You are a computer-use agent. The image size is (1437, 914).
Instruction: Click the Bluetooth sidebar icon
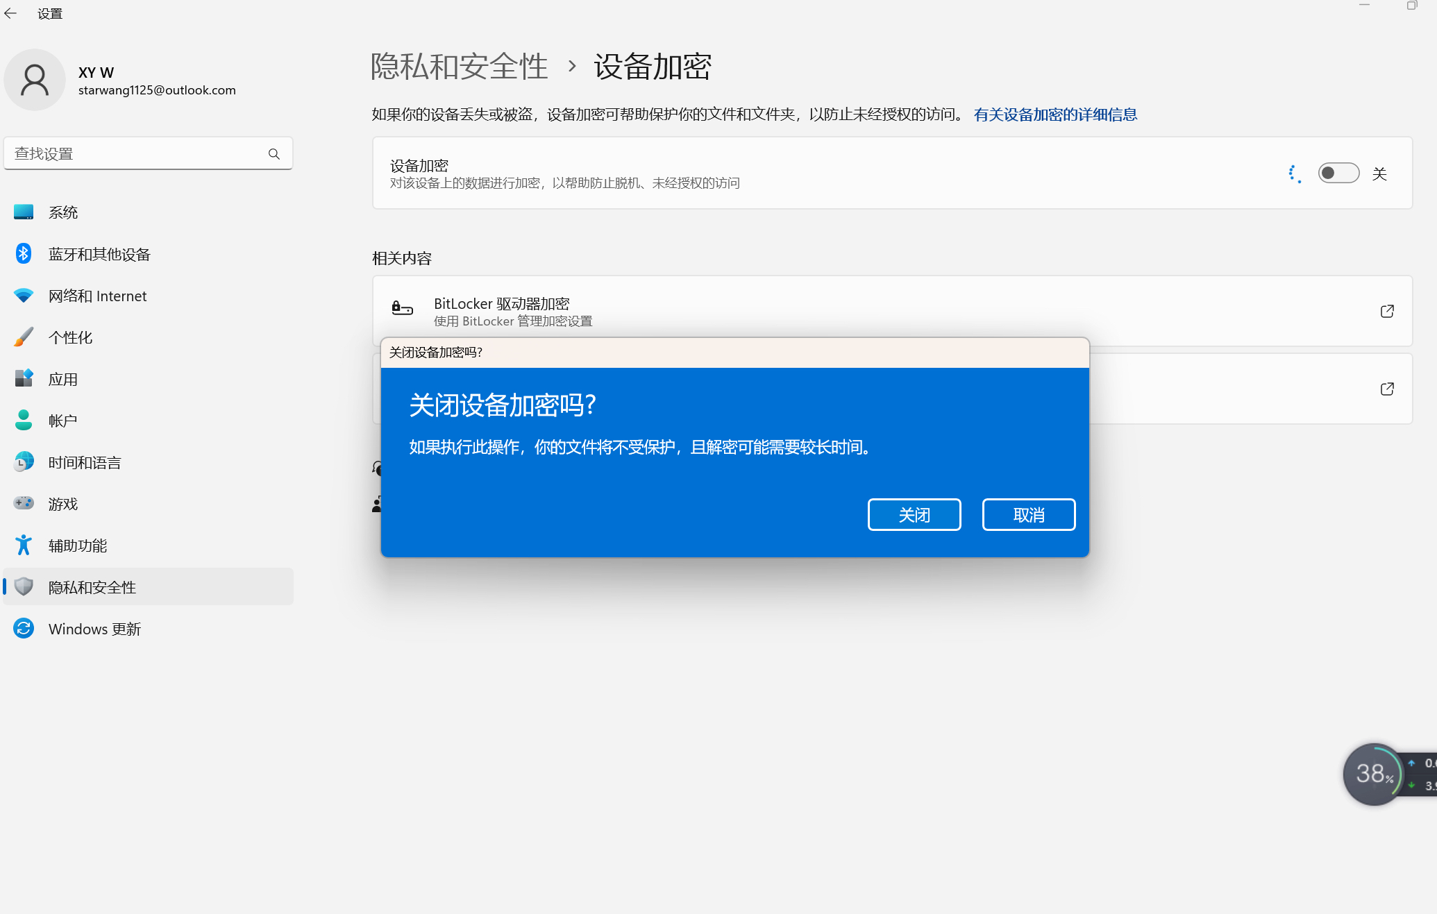tap(24, 254)
